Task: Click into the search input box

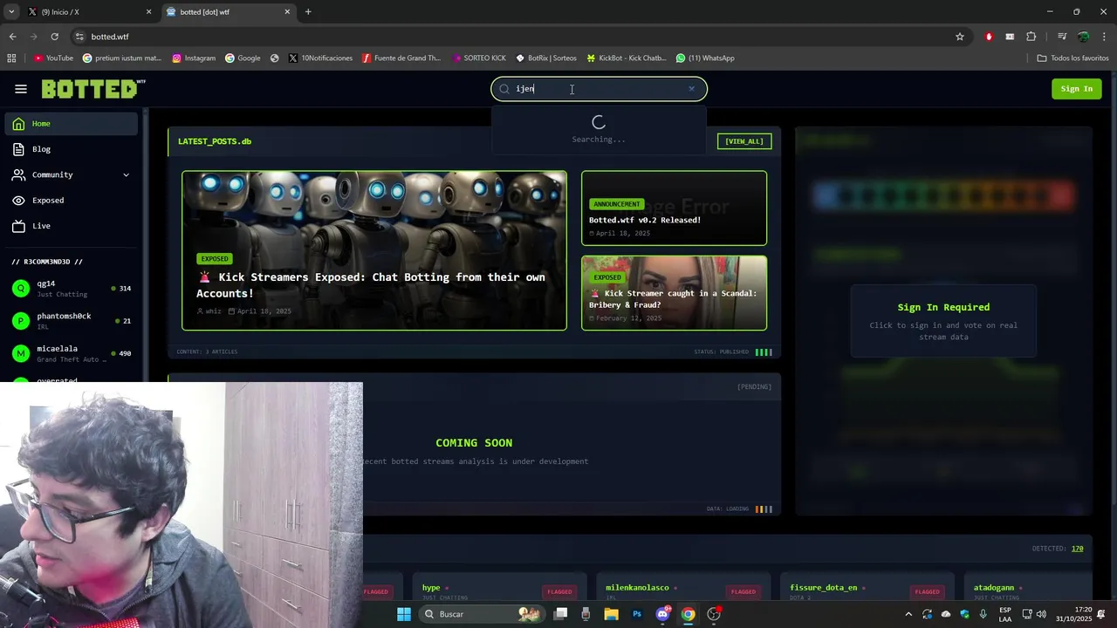Action: tap(599, 89)
